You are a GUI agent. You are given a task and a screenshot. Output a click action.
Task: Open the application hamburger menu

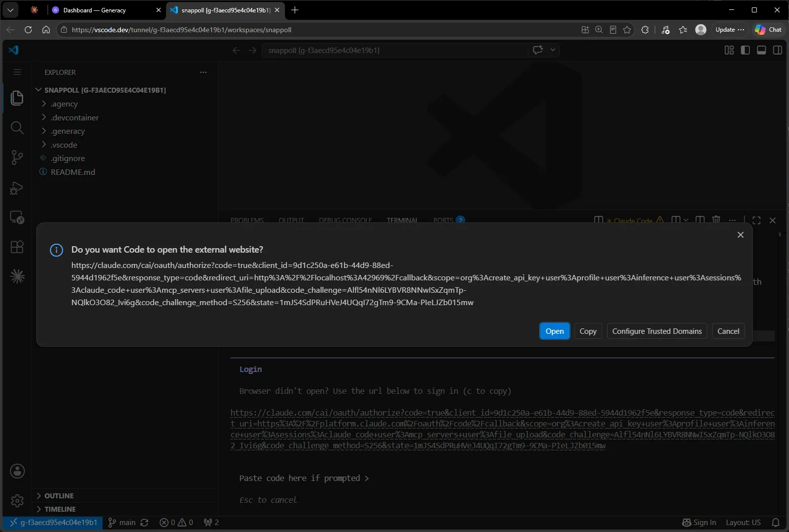[x=17, y=72]
